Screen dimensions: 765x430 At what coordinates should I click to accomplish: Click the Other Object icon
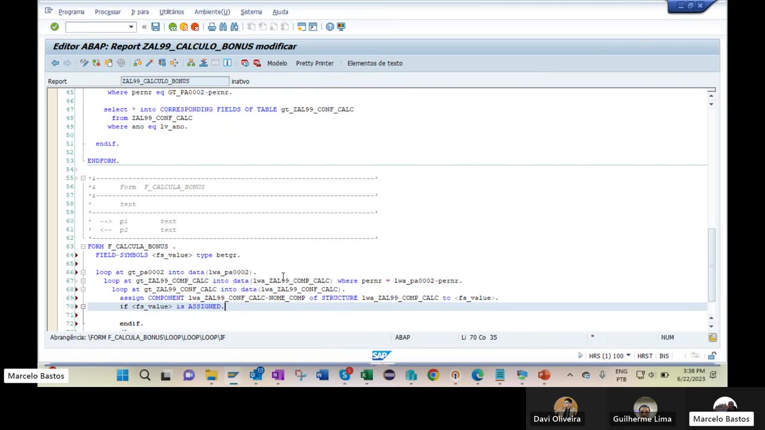109,63
